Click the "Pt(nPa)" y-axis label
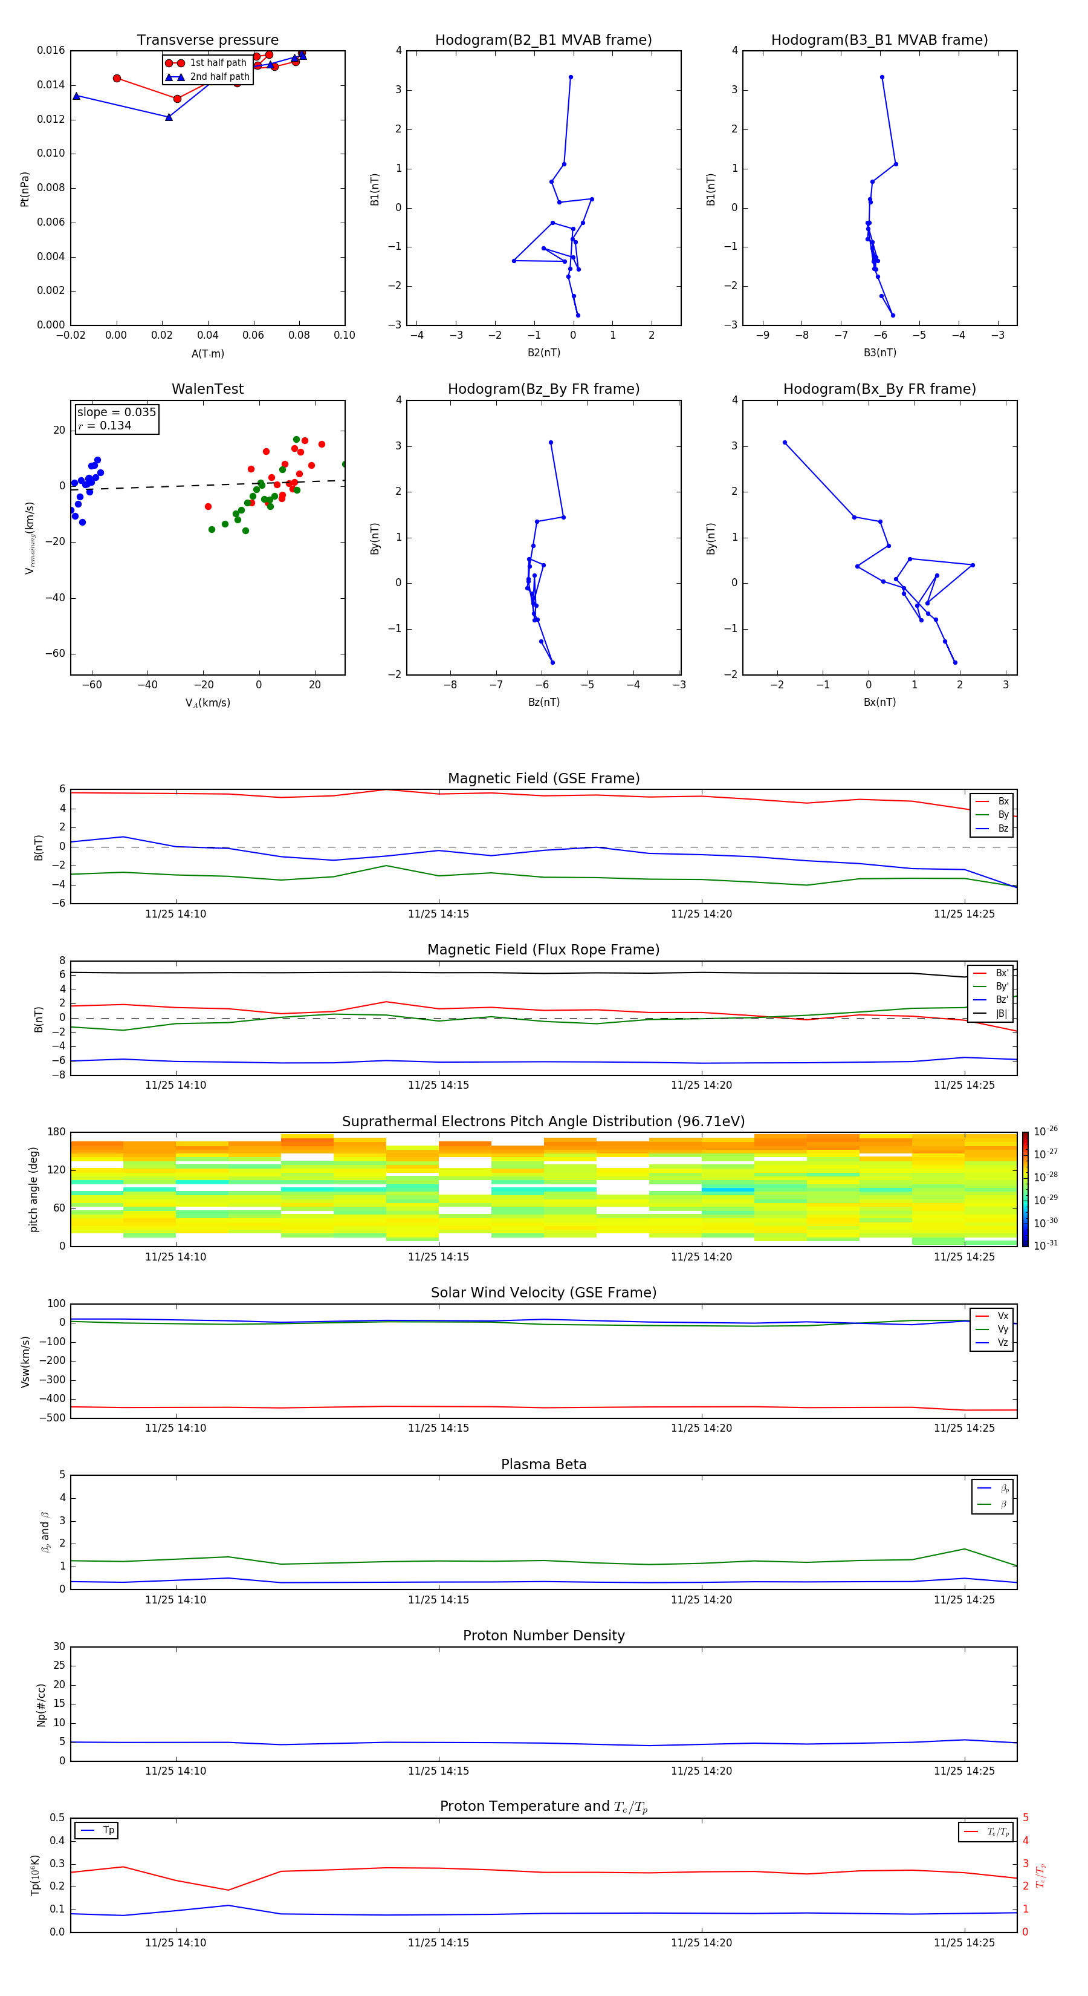The image size is (1088, 1996). click(25, 189)
